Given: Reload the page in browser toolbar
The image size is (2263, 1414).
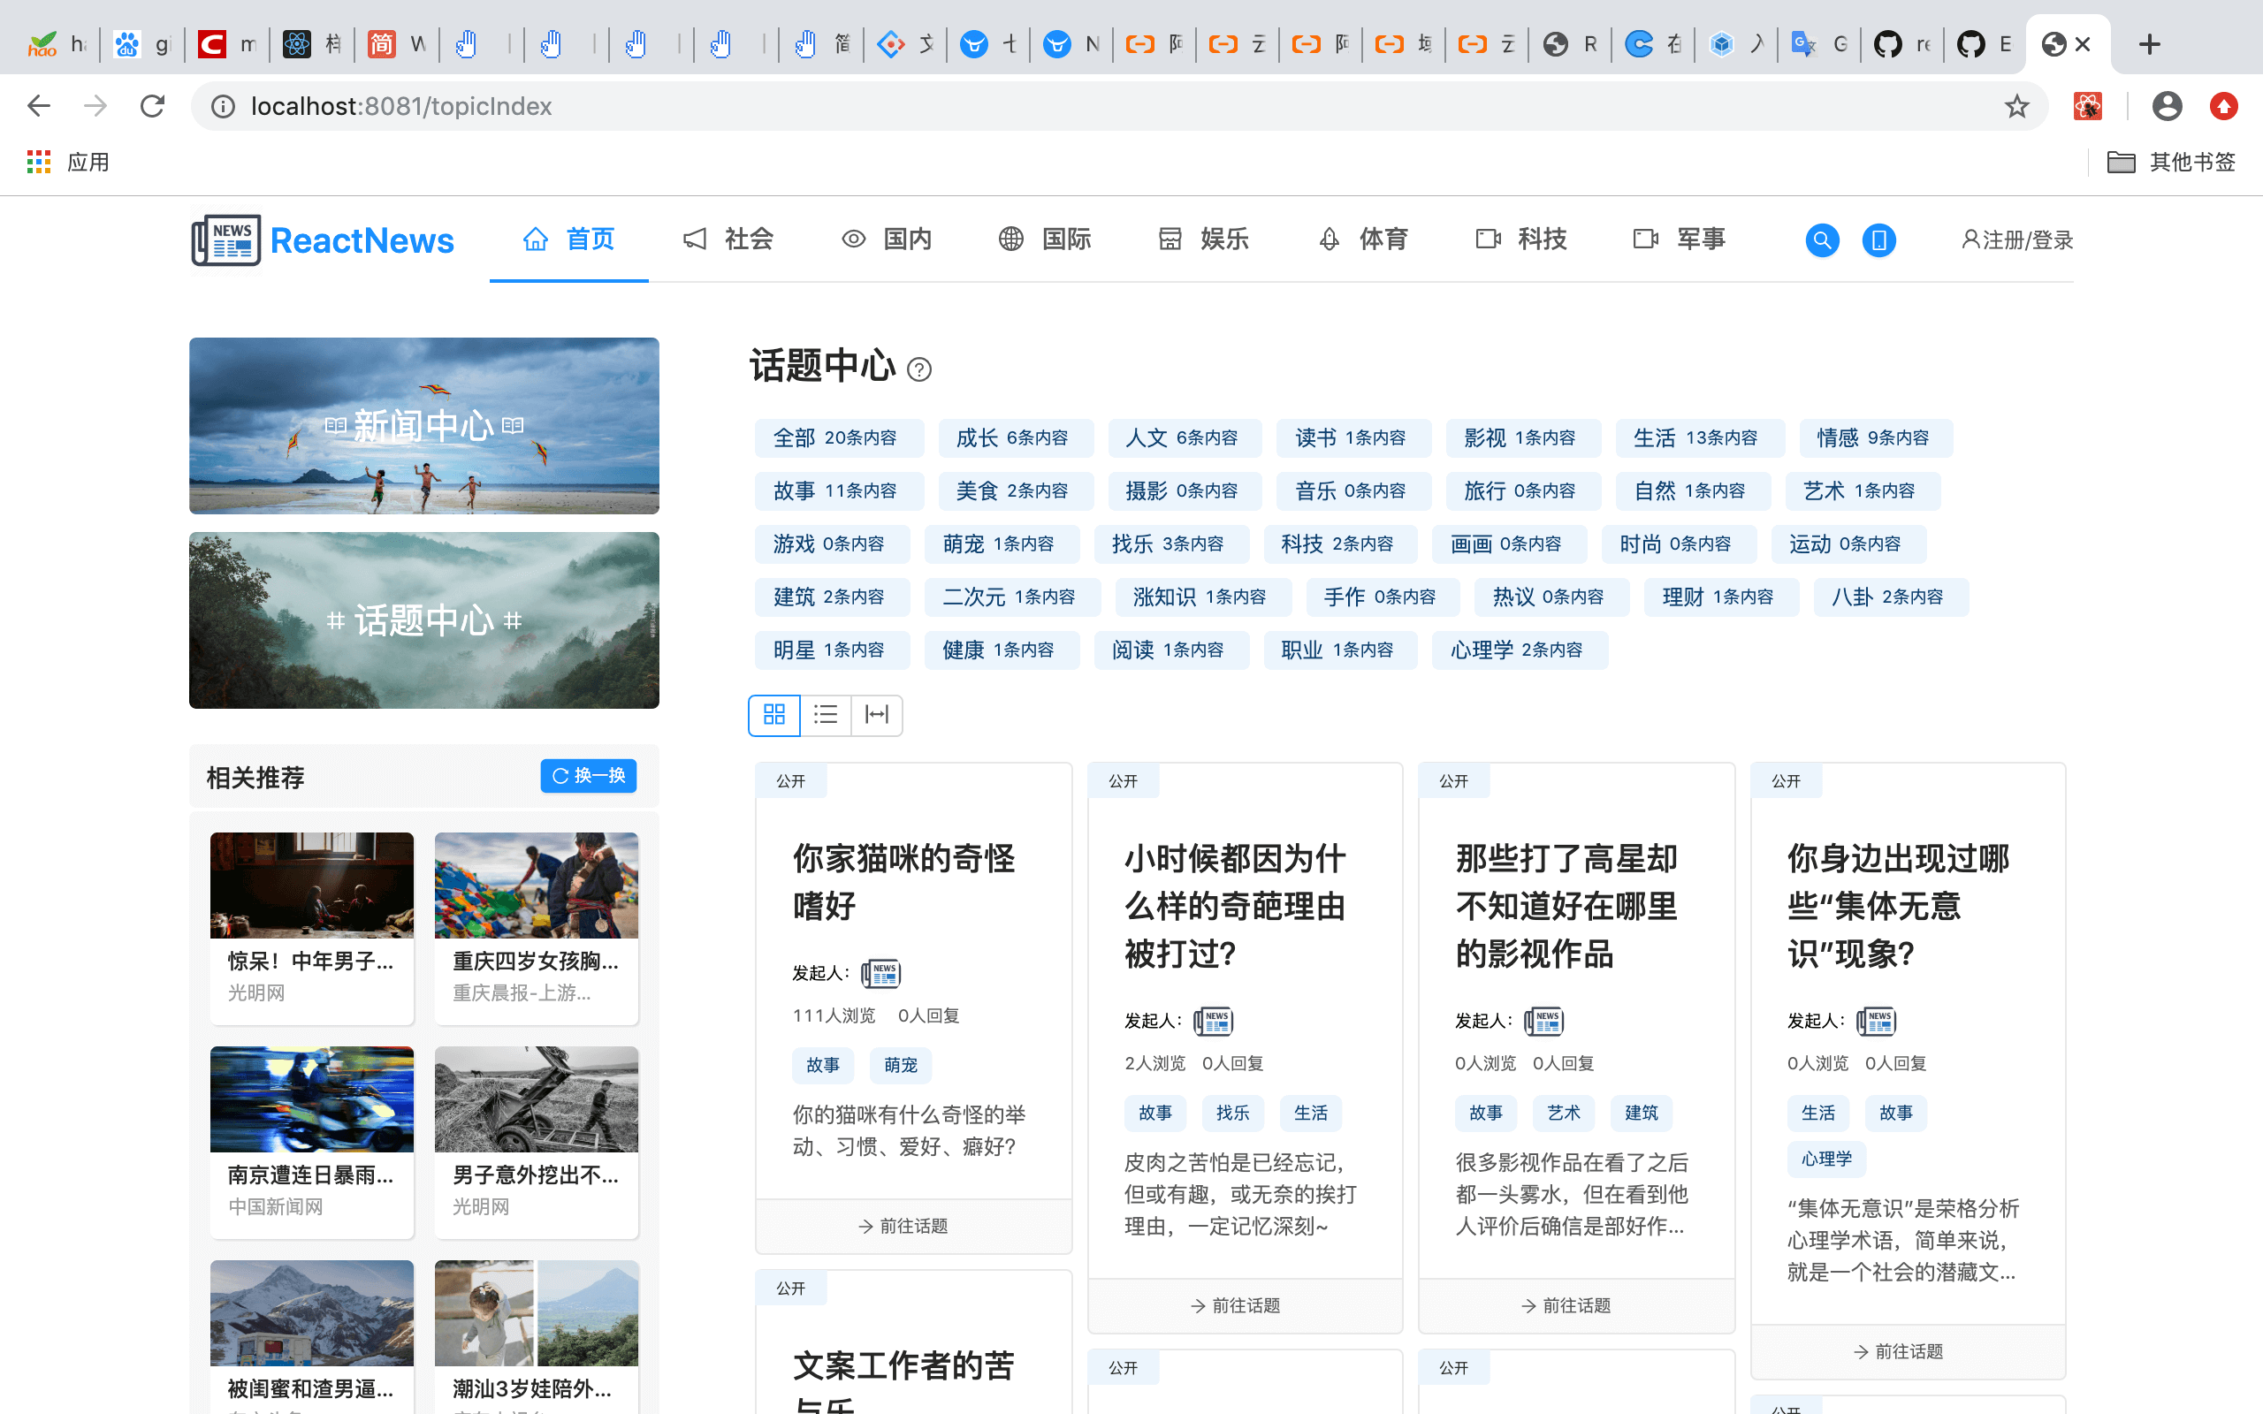Looking at the screenshot, I should point(152,107).
